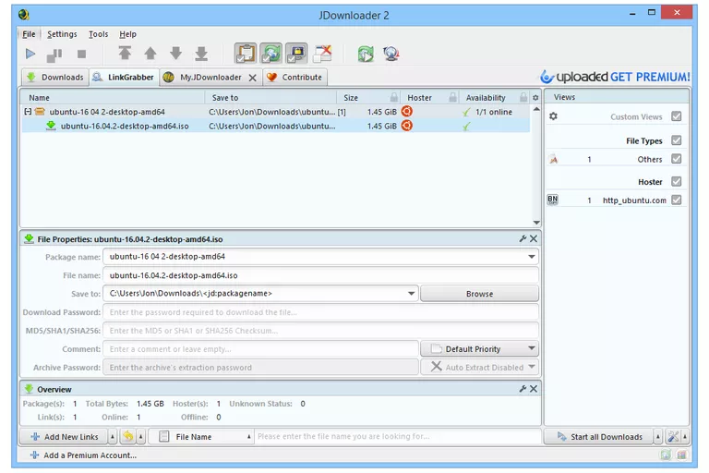Expand the Package name dropdown
The height and width of the screenshot is (473, 709).
pyautogui.click(x=532, y=257)
